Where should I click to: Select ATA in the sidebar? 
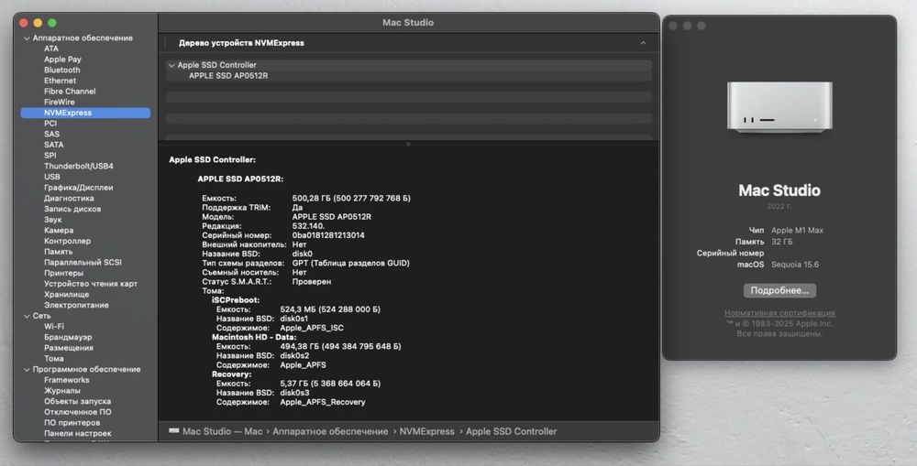click(x=51, y=49)
